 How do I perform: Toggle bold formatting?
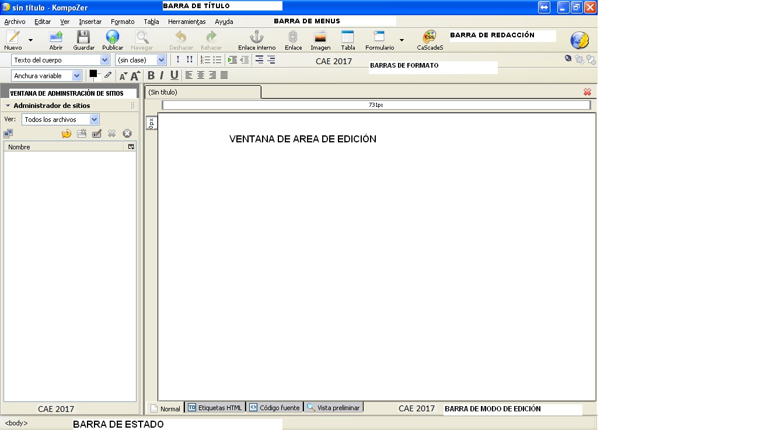tap(151, 75)
